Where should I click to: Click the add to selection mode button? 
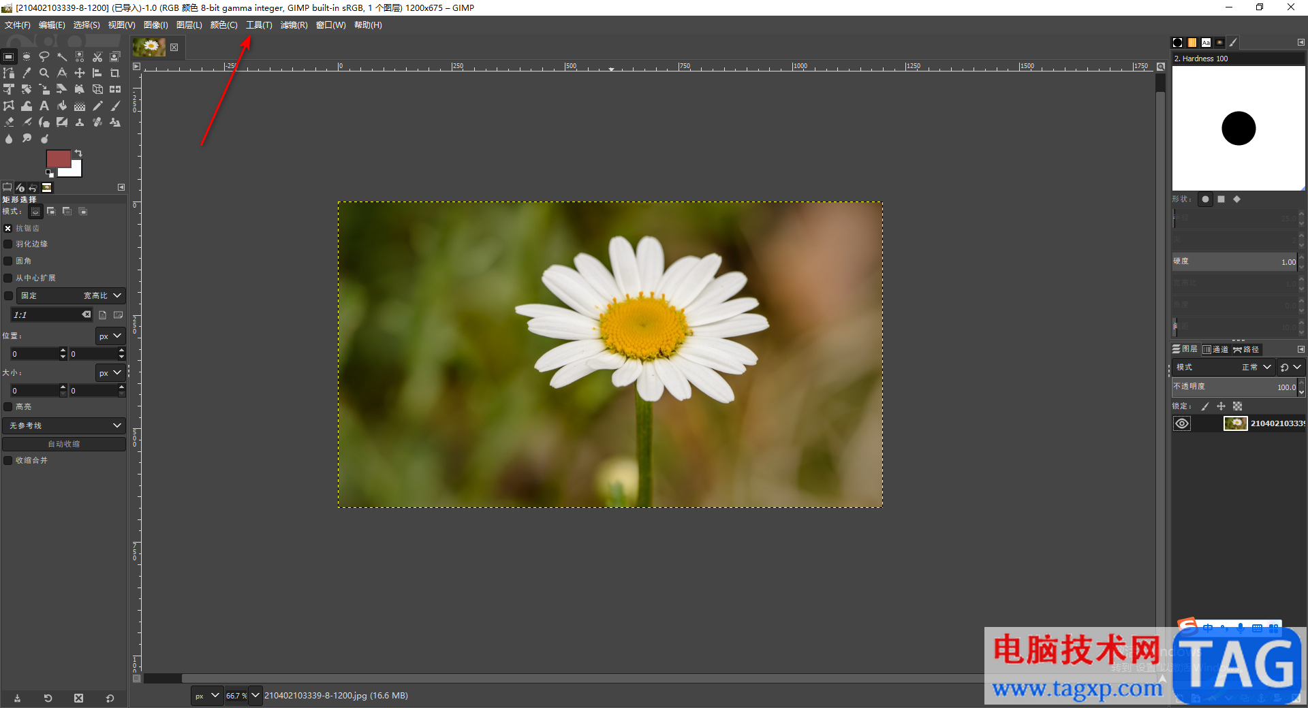pyautogui.click(x=51, y=212)
